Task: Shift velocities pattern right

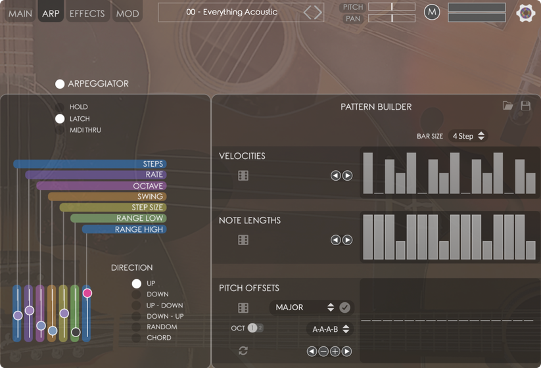Action: (348, 175)
